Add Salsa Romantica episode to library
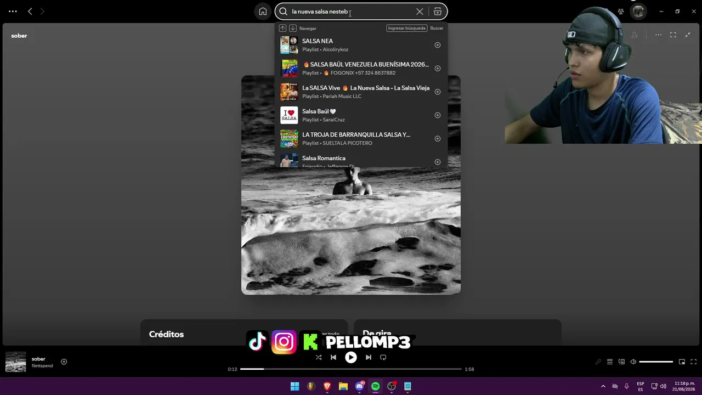The height and width of the screenshot is (395, 702). pyautogui.click(x=438, y=162)
